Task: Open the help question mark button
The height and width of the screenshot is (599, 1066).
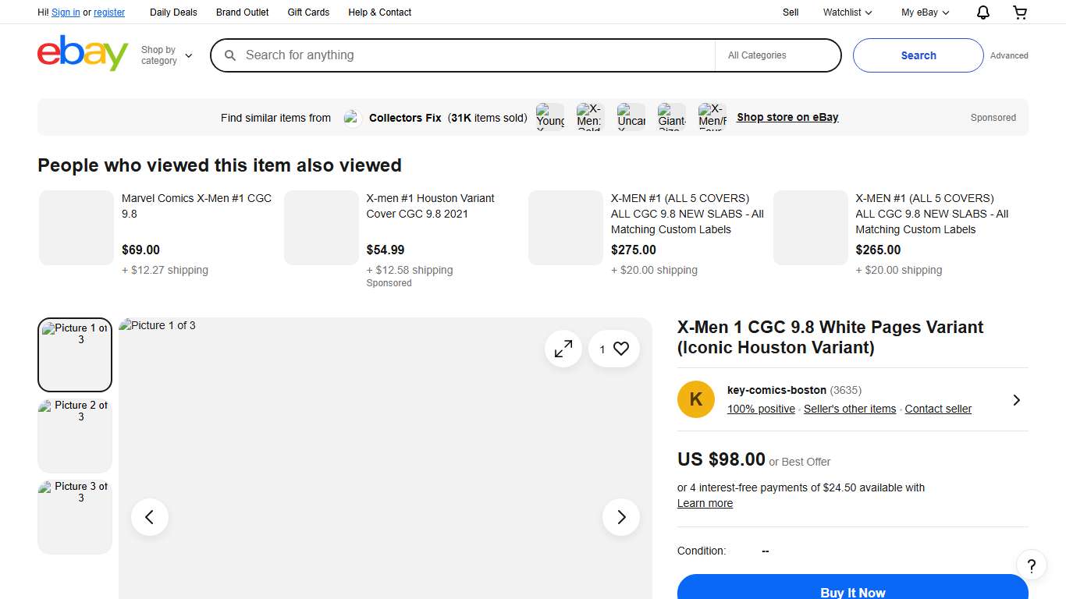Action: (x=1031, y=565)
